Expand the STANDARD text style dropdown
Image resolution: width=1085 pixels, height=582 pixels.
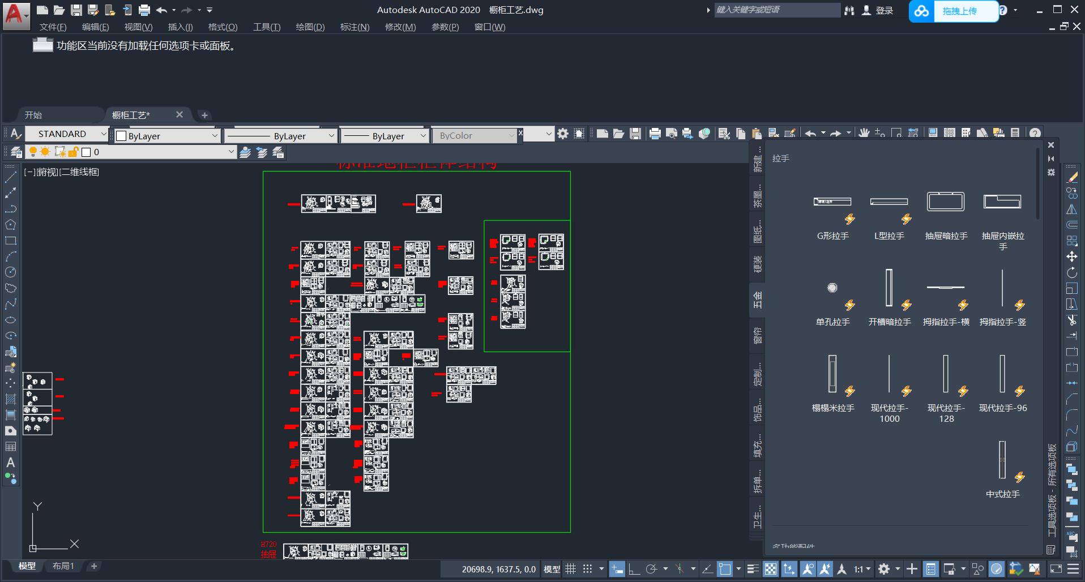tap(103, 134)
